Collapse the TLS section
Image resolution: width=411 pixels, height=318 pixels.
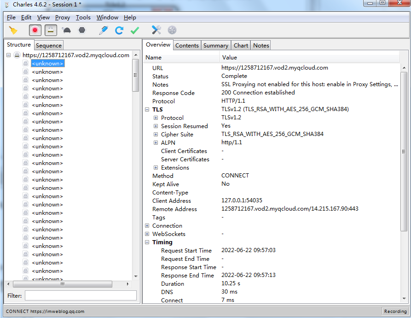[147, 109]
